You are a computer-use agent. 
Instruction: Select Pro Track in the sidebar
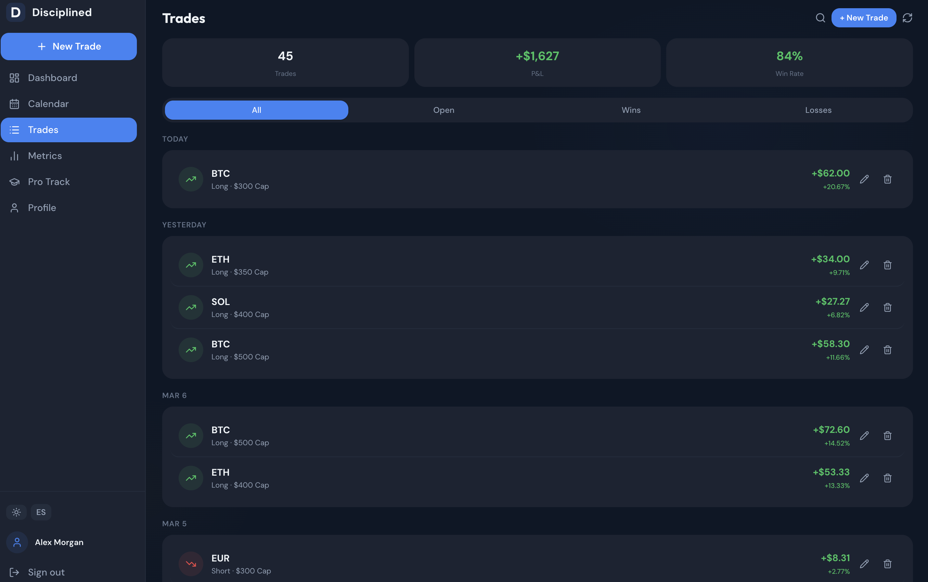[x=49, y=181]
